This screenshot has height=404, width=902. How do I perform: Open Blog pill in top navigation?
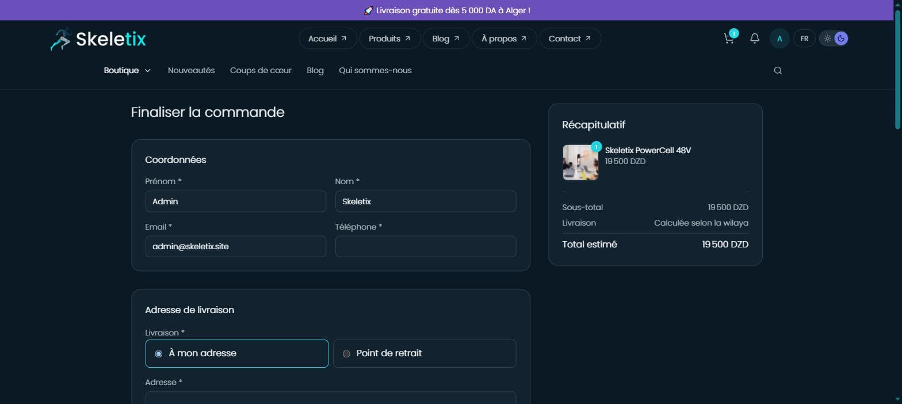pyautogui.click(x=446, y=39)
